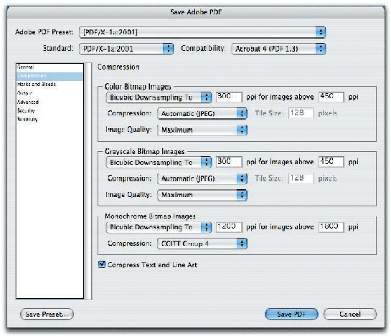Open Grayscale Compression Automatic (JPEG) dropdown
The height and width of the screenshot is (336, 391).
pos(202,178)
